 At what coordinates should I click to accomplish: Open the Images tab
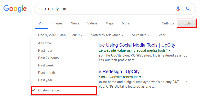pos(57,23)
